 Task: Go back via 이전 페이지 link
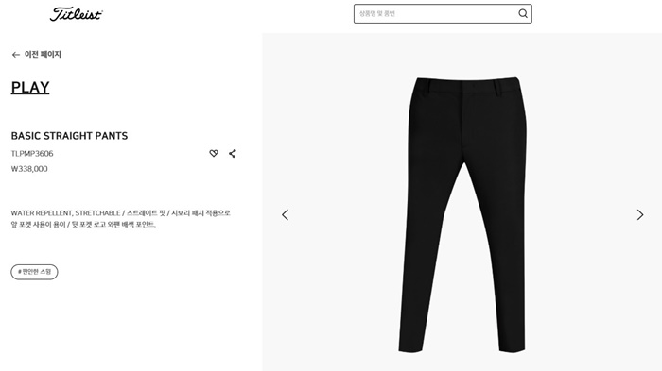[43, 55]
